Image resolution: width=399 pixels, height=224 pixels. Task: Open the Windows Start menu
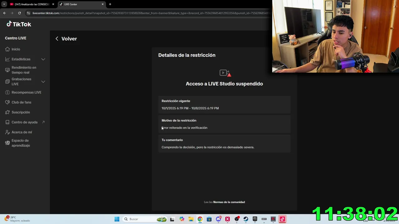(117, 219)
